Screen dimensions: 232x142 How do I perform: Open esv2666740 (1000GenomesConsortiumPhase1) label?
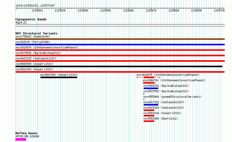174,80
